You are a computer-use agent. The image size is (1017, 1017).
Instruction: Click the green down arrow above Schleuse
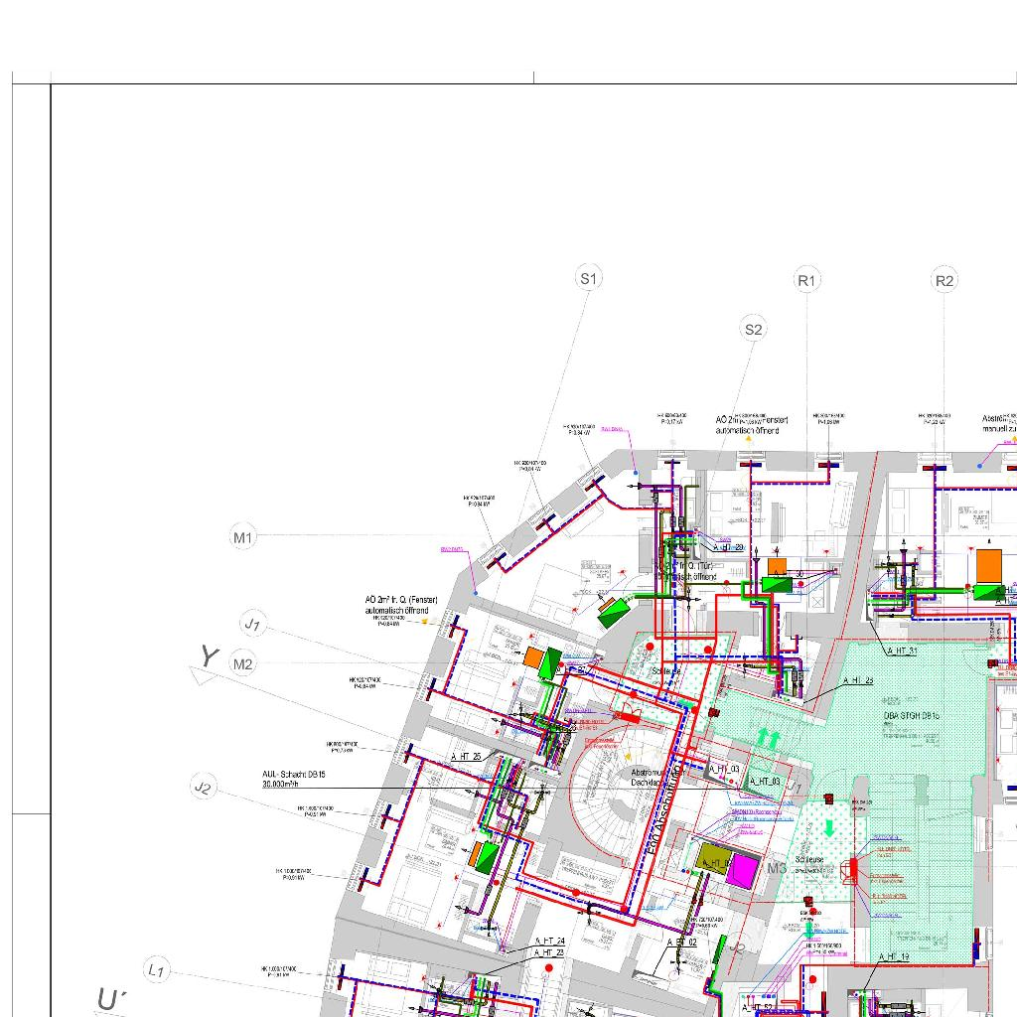pos(830,827)
